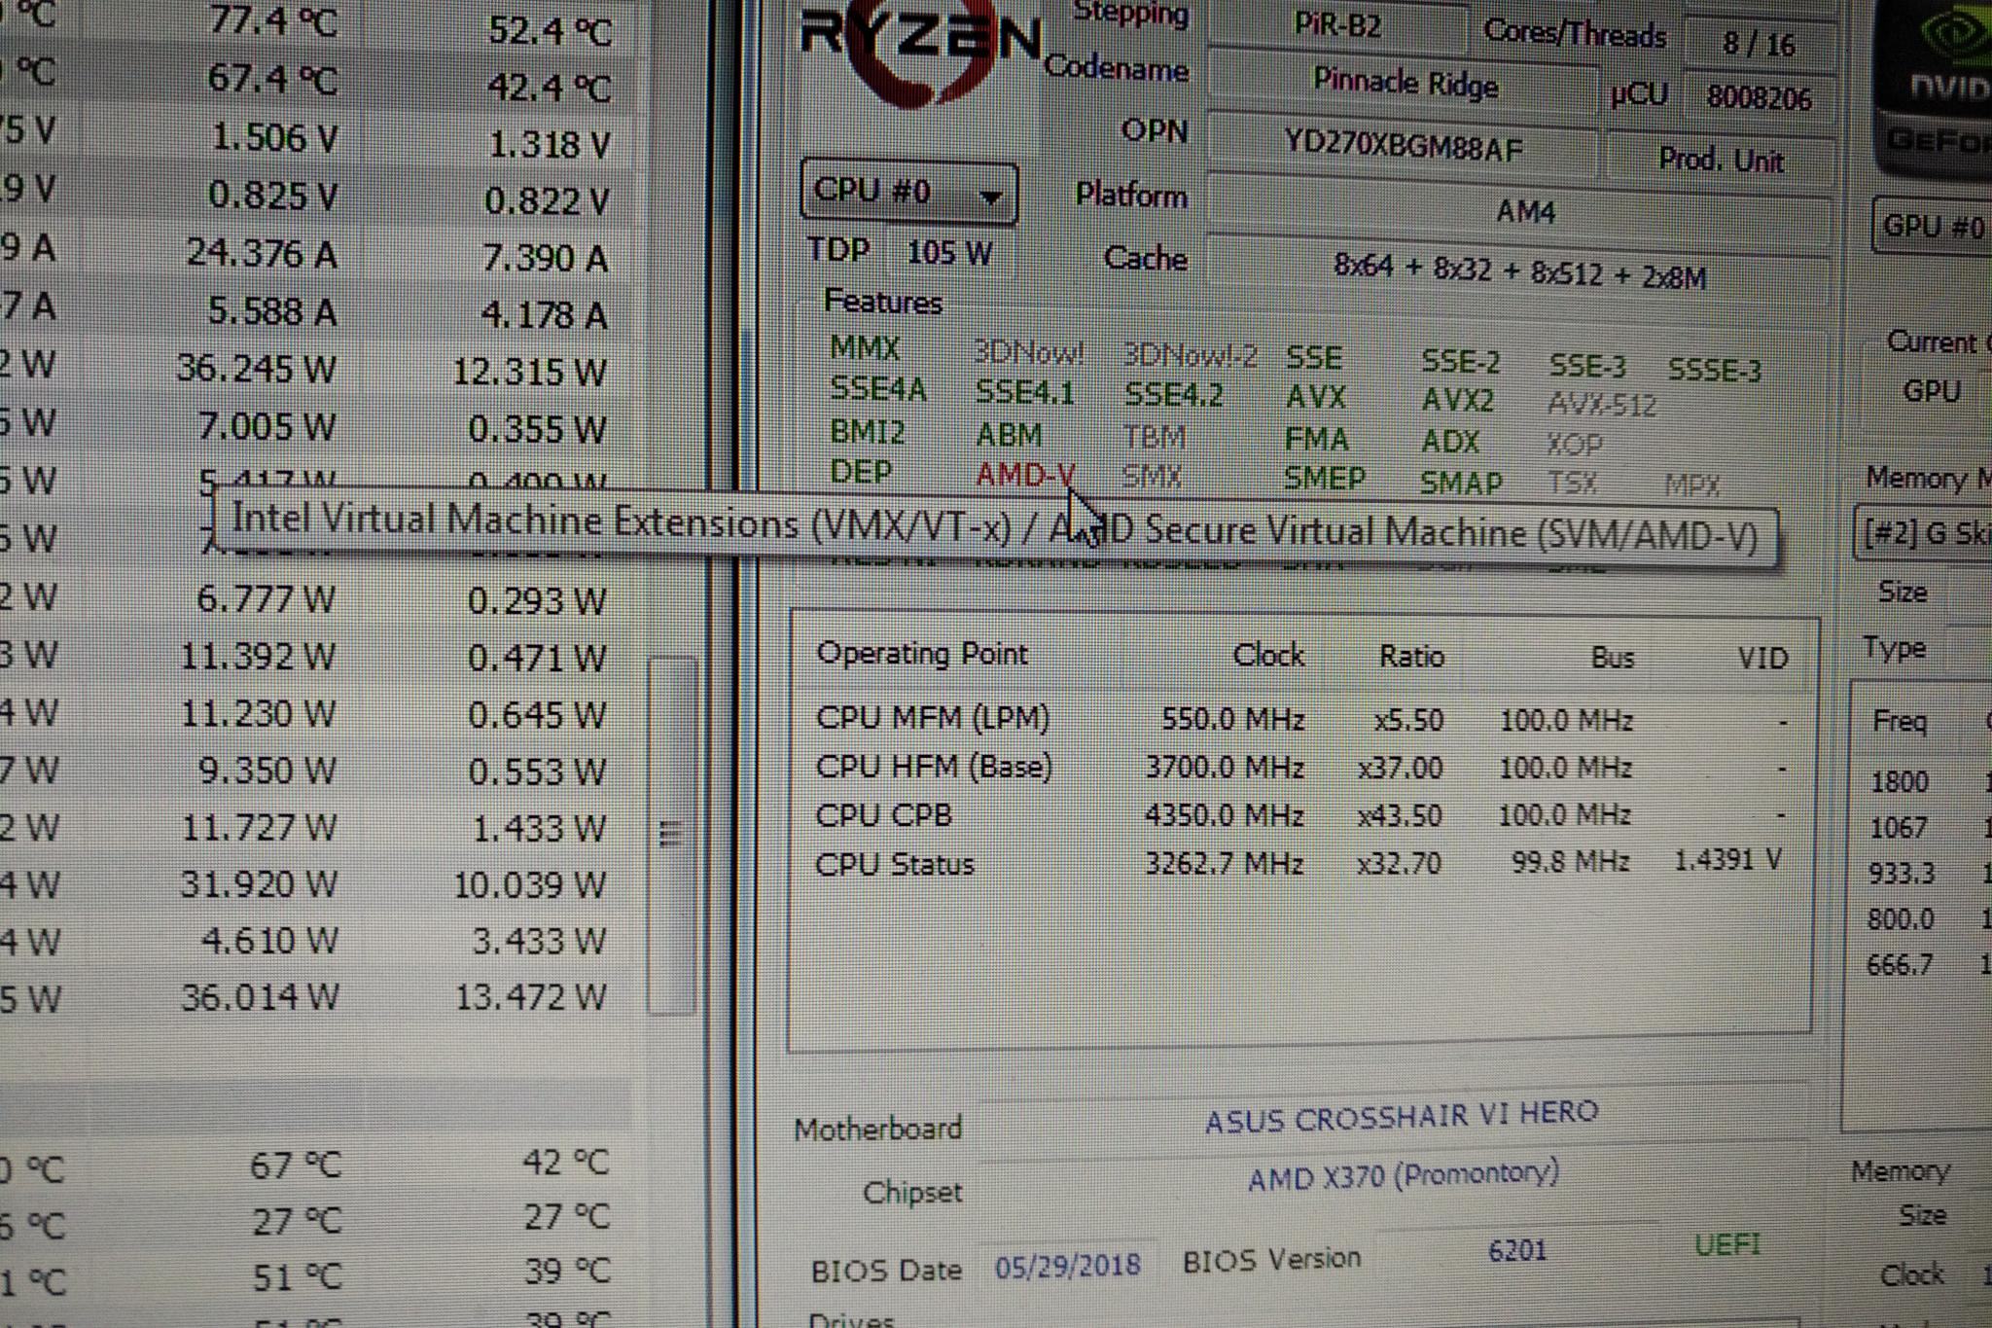Click the MMX feature label
Screen dimensions: 1992x1328
click(x=865, y=347)
